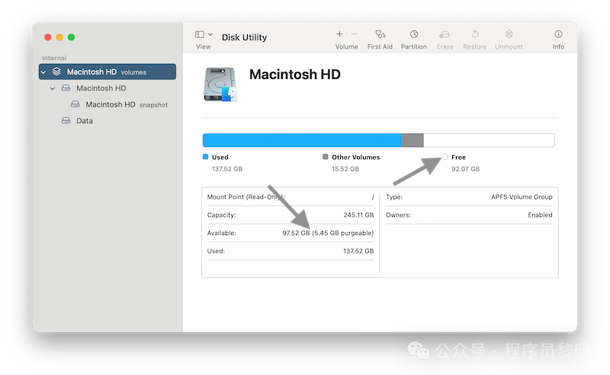Click the large Macintosh HD disk image
Screen dimensions: 610x375
pos(220,84)
